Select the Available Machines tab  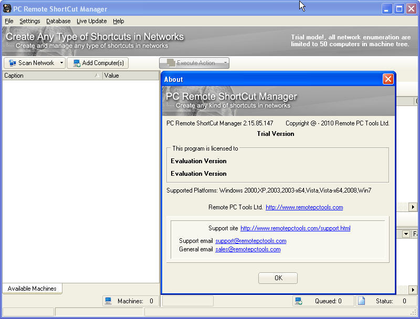tap(32, 289)
